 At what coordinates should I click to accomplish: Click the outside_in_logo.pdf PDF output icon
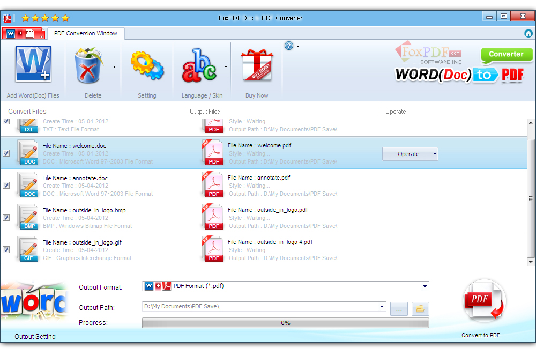tap(213, 217)
